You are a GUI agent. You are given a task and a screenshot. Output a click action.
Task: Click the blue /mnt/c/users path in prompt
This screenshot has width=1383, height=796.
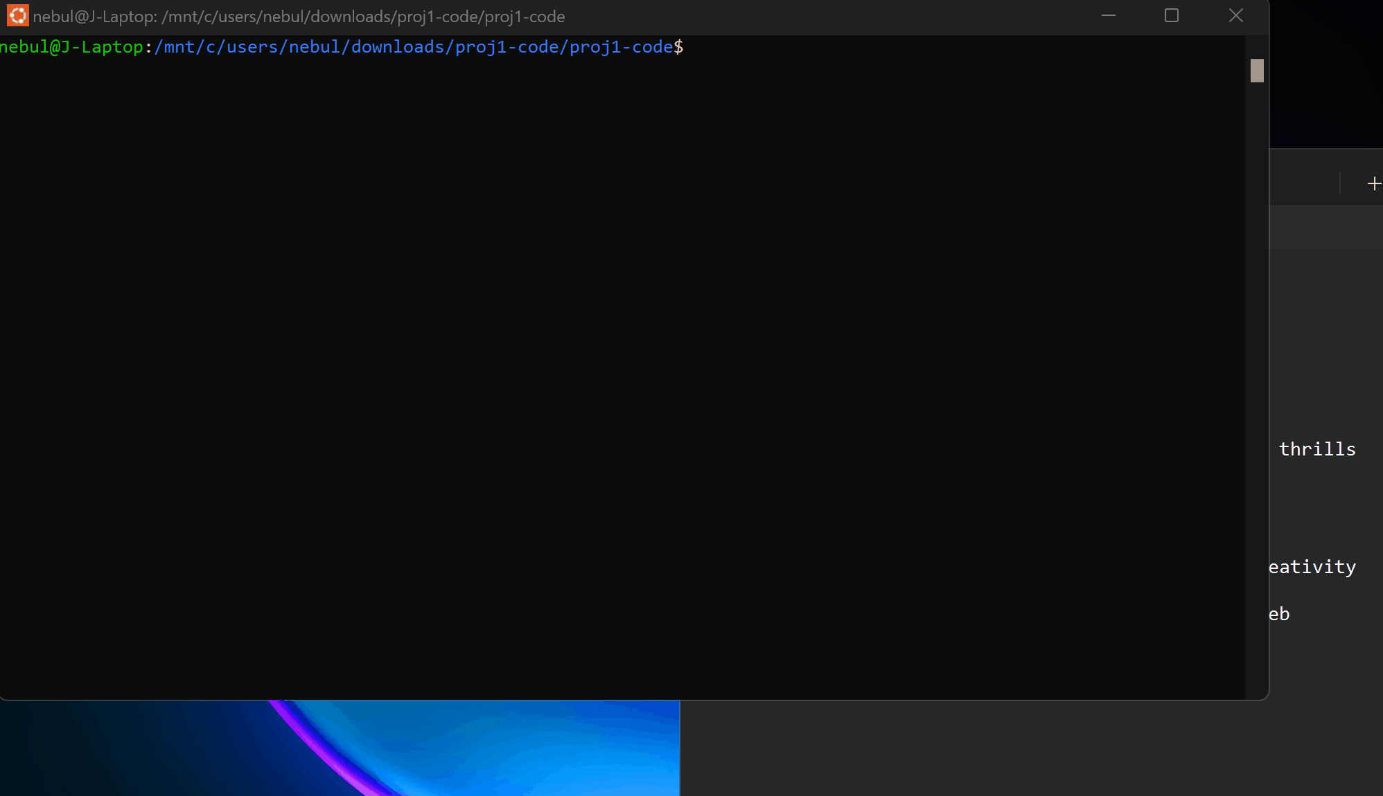tap(413, 47)
